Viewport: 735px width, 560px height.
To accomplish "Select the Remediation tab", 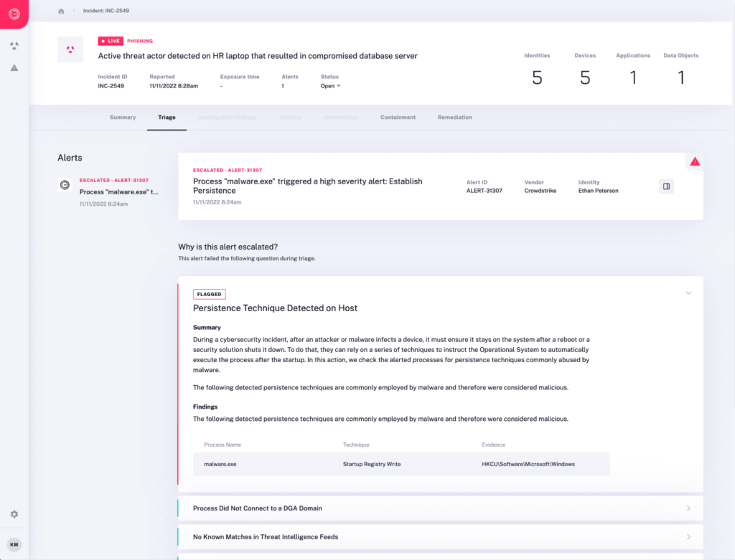I will click(x=454, y=118).
